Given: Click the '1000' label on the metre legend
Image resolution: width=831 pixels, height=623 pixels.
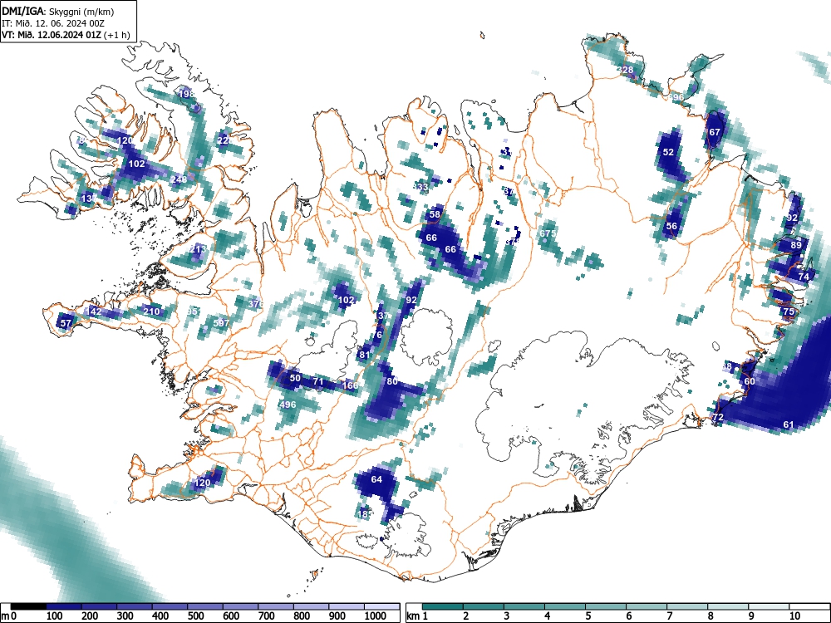Looking at the screenshot, I should (376, 616).
